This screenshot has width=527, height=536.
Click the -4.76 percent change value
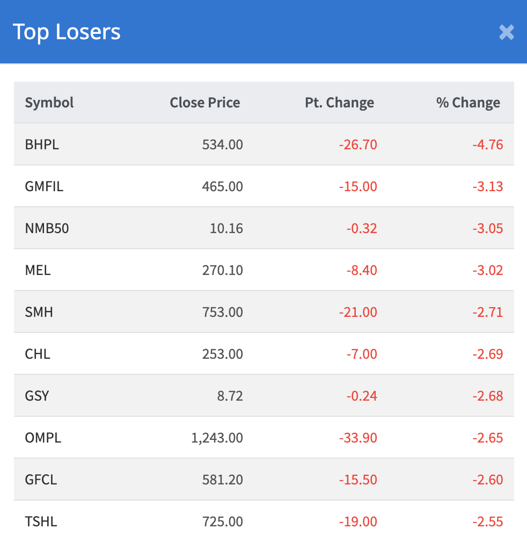[x=488, y=144]
